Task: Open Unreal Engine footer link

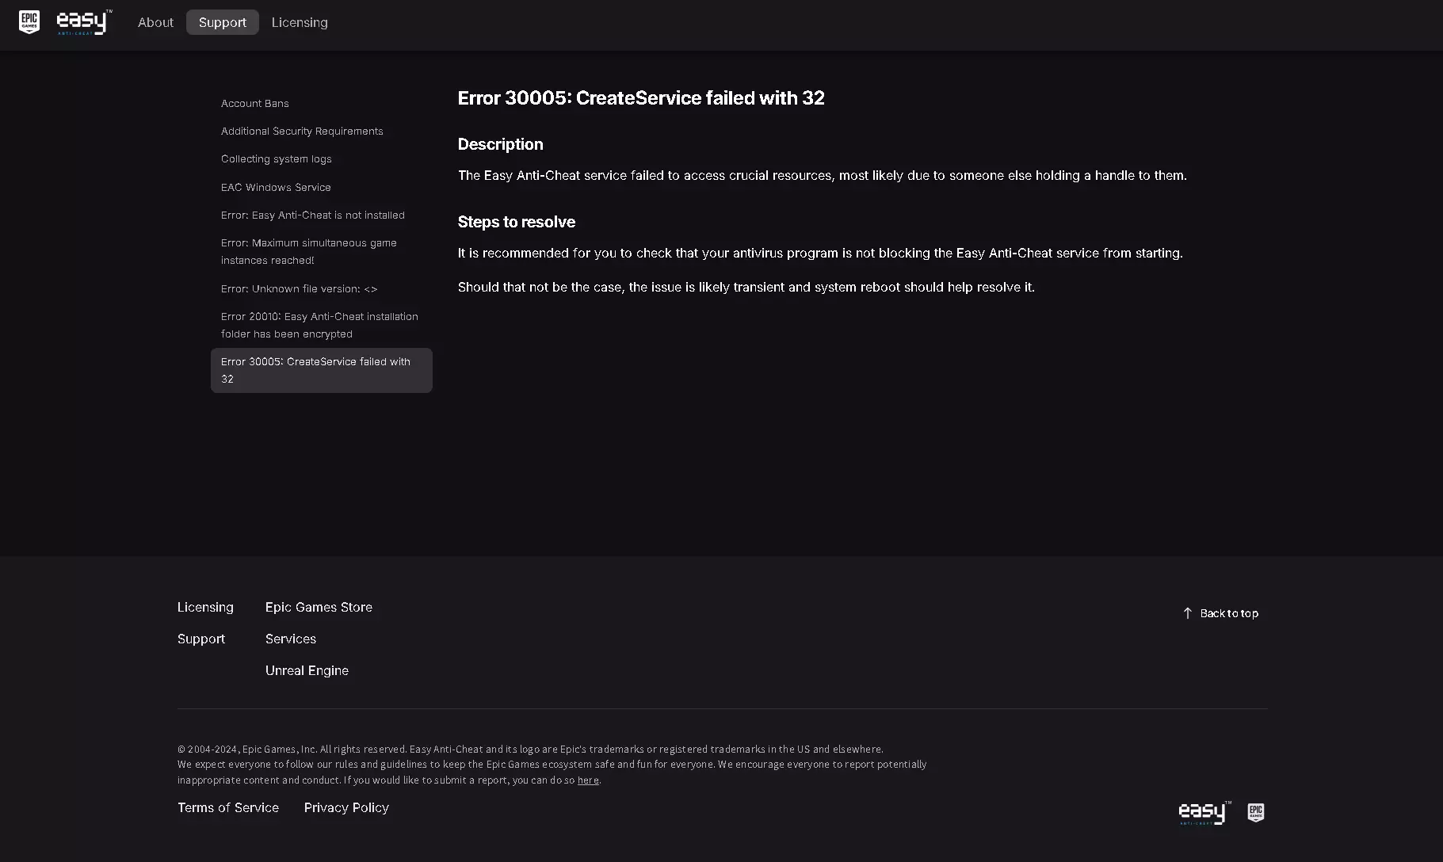Action: click(x=307, y=671)
